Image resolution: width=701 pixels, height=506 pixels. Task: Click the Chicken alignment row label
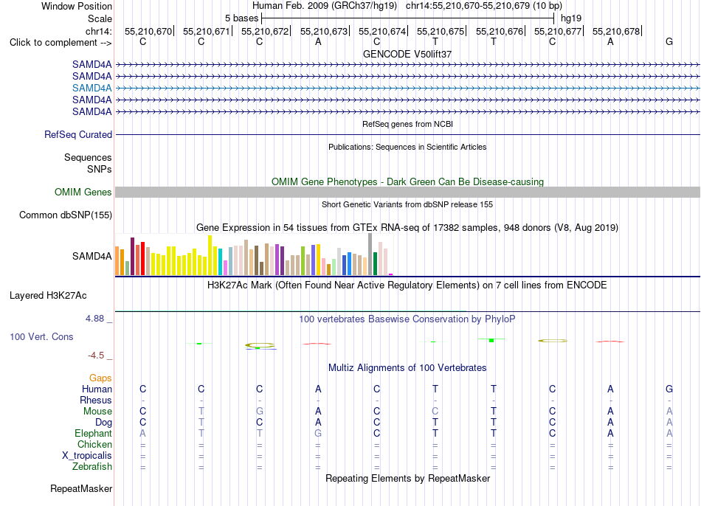pyautogui.click(x=94, y=444)
